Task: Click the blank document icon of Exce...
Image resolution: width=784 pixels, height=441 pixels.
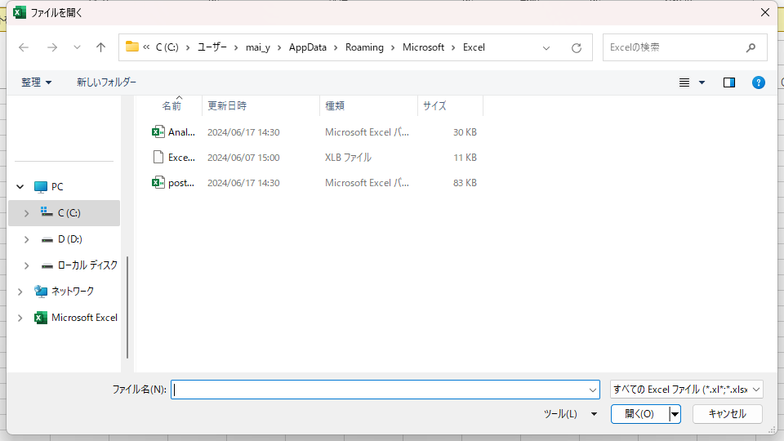Action: click(x=158, y=158)
